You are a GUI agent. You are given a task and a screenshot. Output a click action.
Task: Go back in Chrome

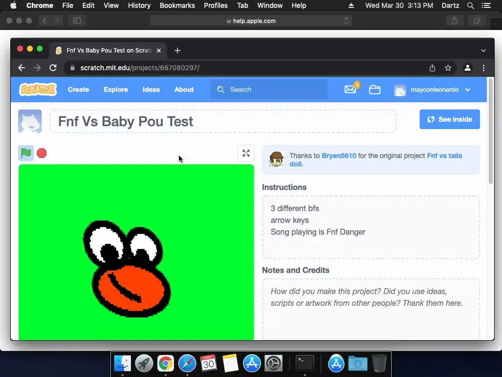[x=22, y=68]
